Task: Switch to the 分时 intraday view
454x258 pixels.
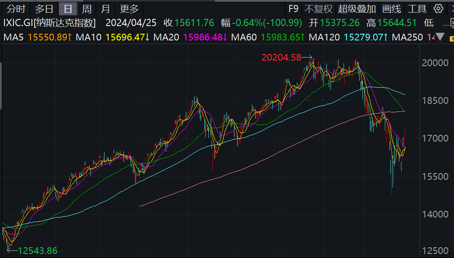Action: (16, 9)
